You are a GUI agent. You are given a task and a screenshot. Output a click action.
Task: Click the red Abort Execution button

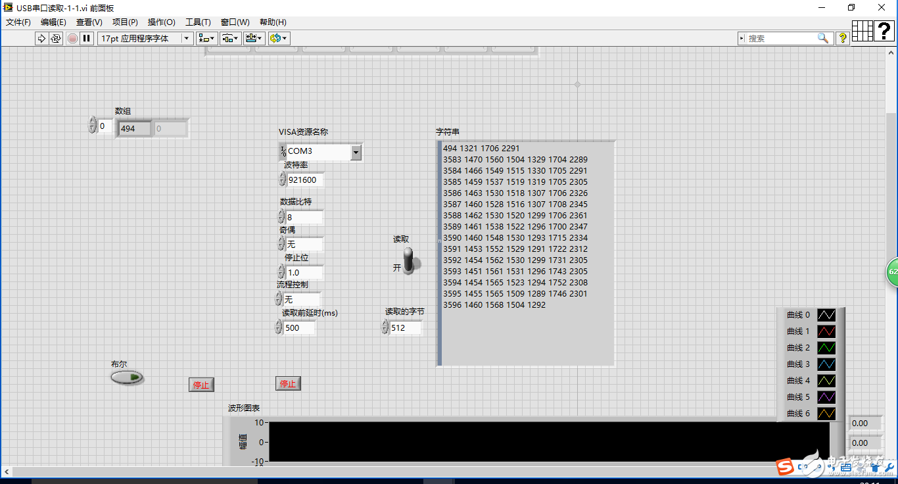tap(72, 39)
